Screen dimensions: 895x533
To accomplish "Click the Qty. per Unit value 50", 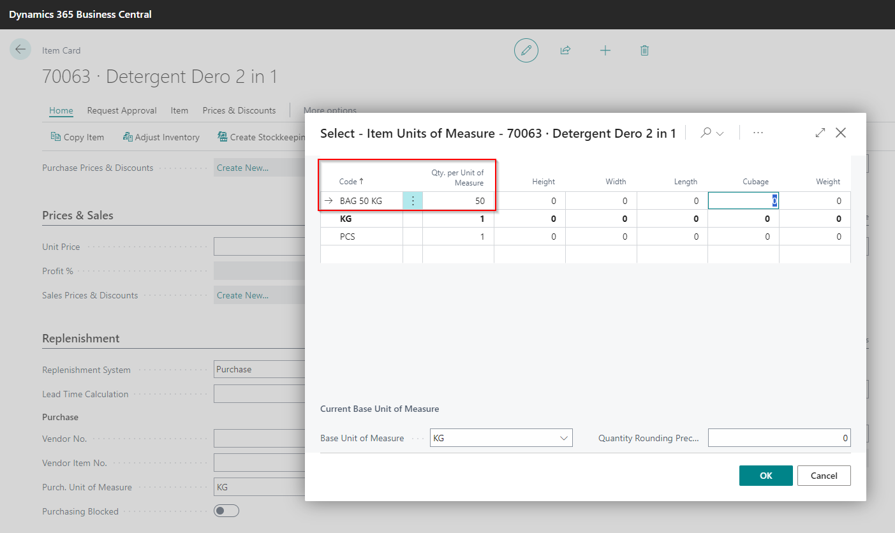I will coord(458,201).
